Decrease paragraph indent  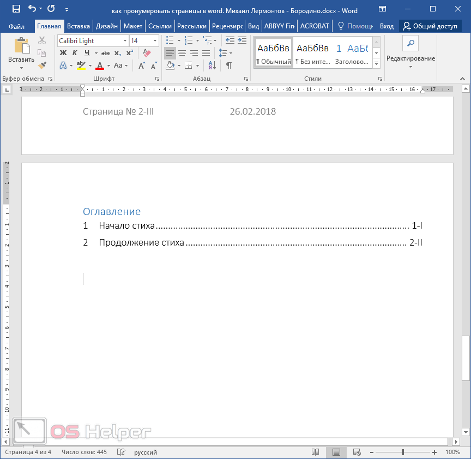[x=230, y=40]
